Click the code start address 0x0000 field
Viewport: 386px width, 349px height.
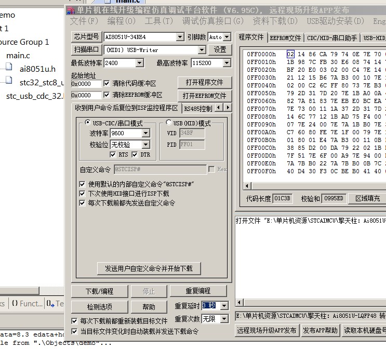[x=86, y=84]
